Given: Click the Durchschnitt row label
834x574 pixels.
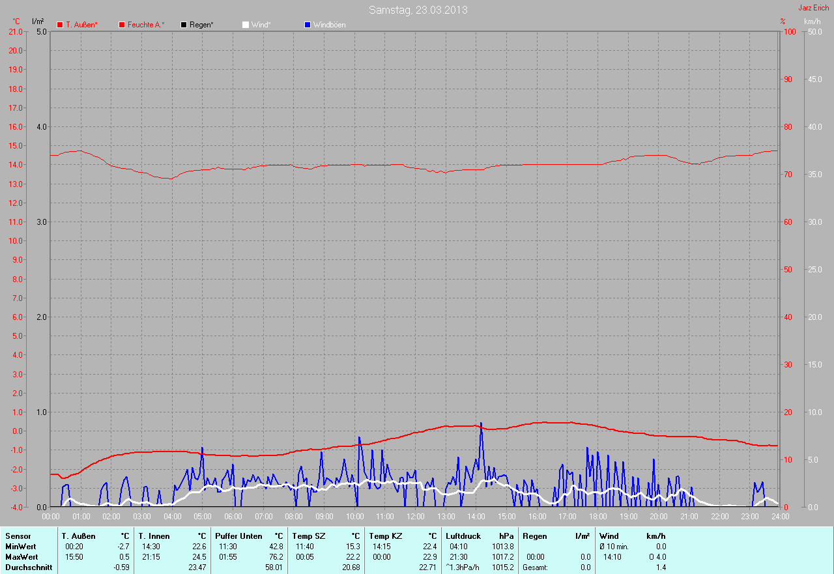Looking at the screenshot, I should (28, 567).
